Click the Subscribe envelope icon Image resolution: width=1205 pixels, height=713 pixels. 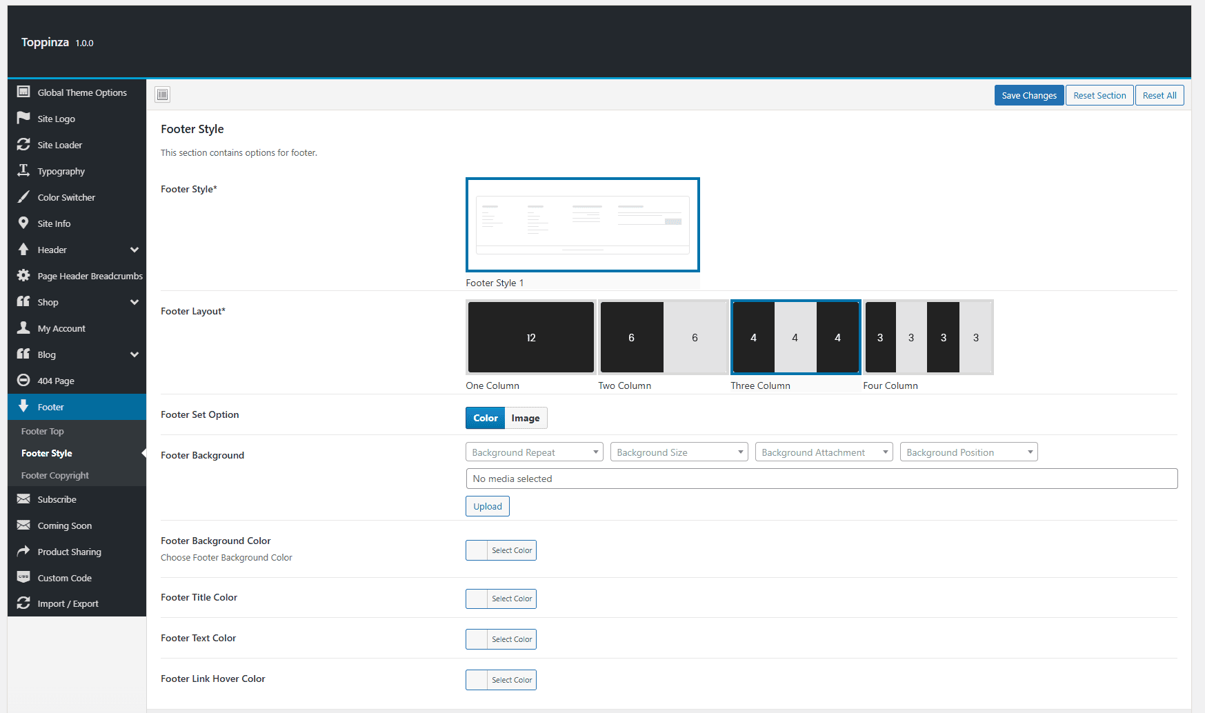(x=23, y=499)
